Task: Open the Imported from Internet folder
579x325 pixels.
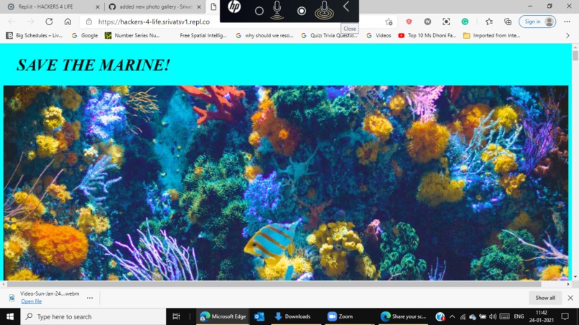Action: tap(492, 35)
